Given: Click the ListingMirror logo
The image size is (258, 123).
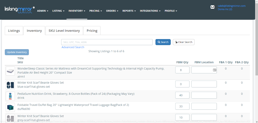Looking at the screenshot, I should pos(19,10).
